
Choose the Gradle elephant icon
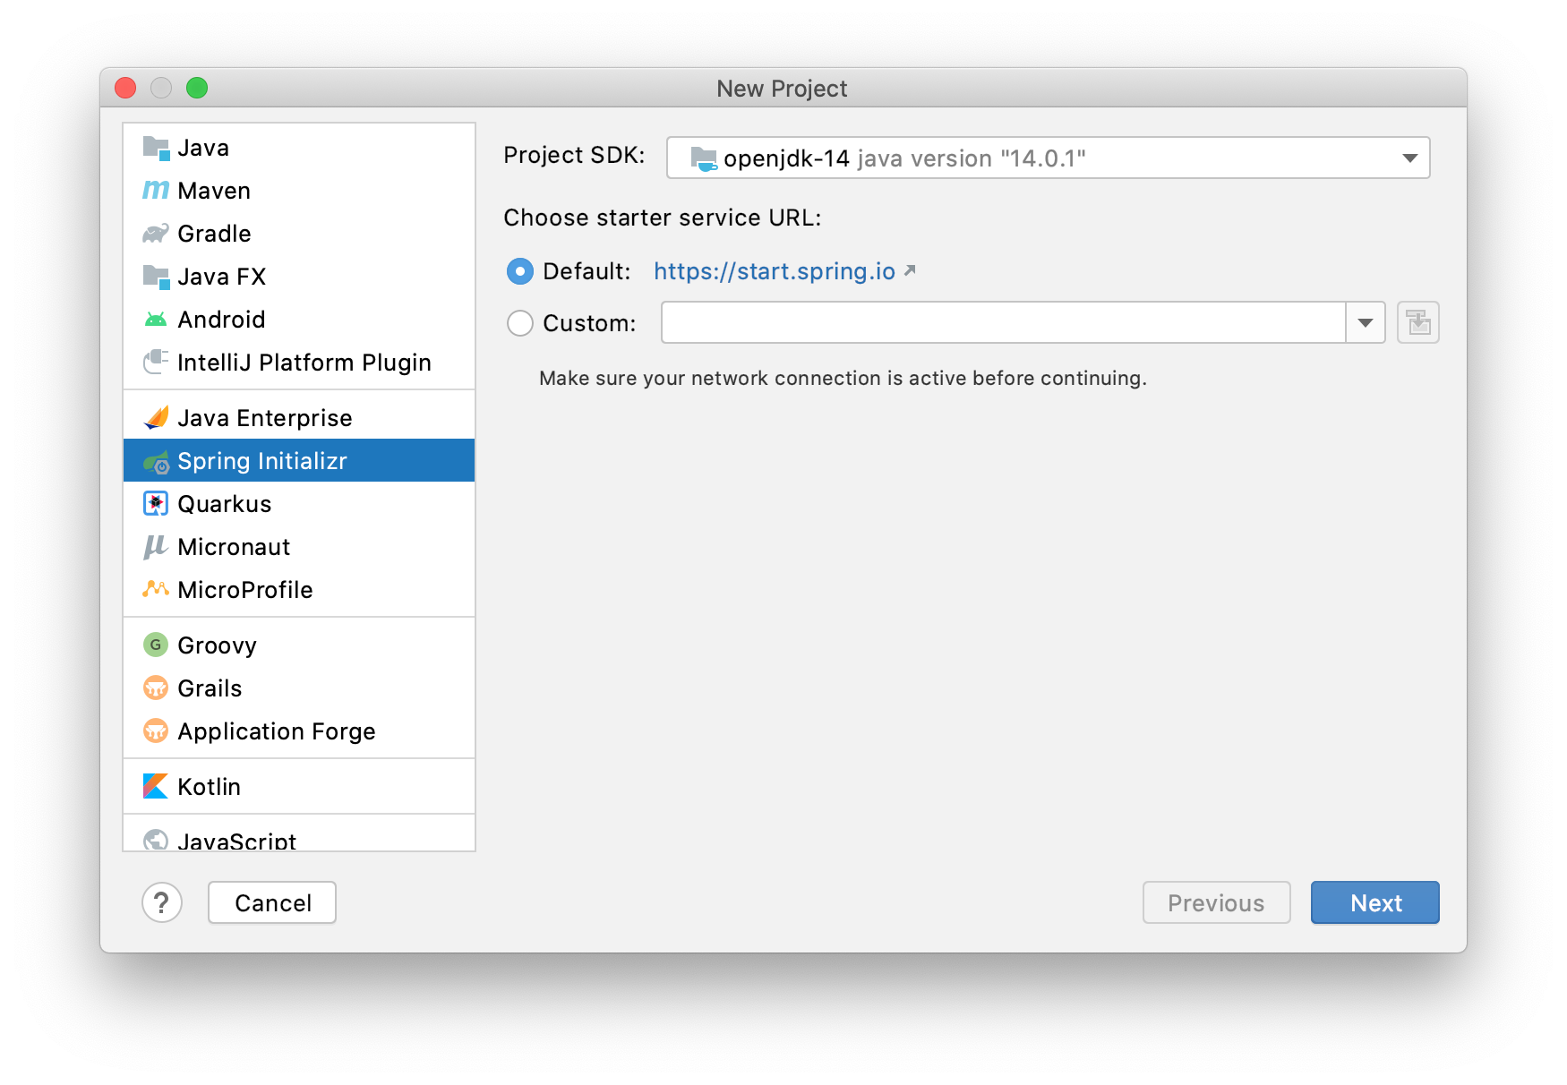(x=156, y=233)
